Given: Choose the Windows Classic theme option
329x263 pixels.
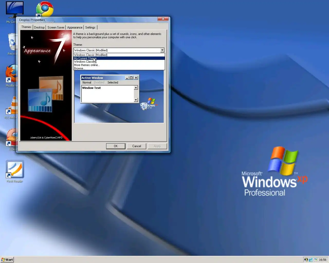Looking at the screenshot, I should (x=119, y=62).
